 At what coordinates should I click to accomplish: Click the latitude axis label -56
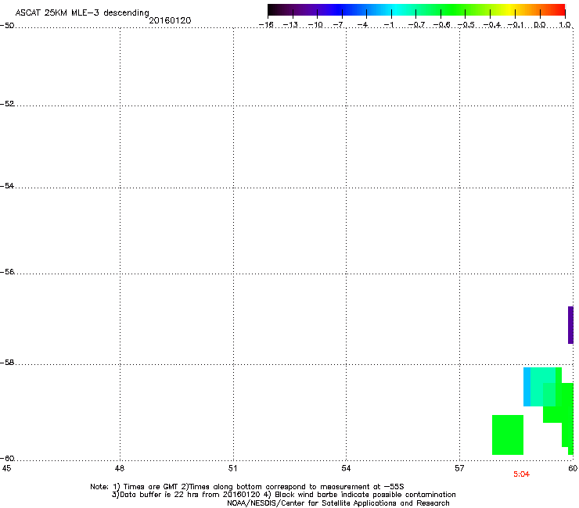click(x=7, y=272)
